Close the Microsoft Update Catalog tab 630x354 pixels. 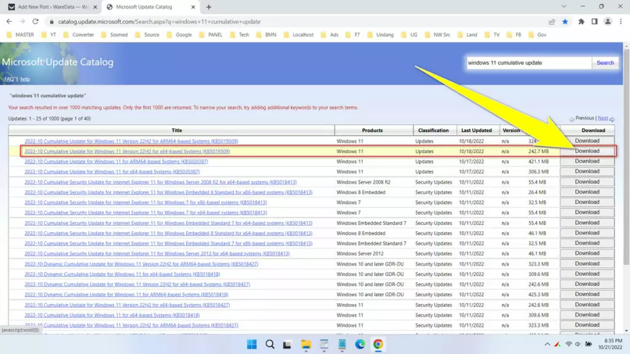tap(193, 7)
